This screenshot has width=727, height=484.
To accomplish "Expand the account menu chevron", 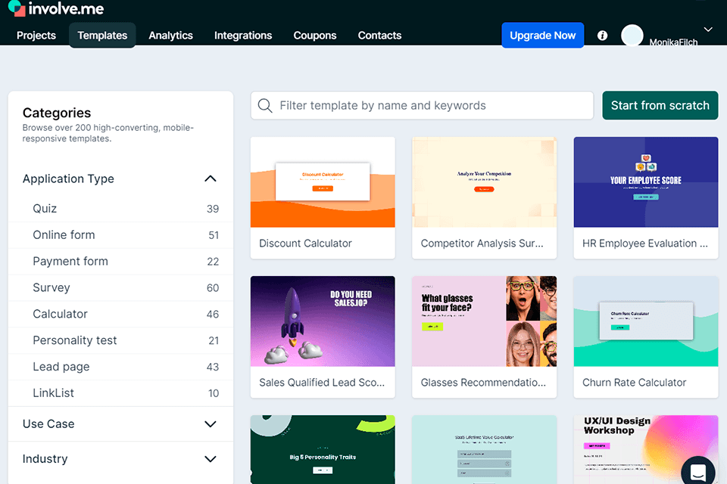I will [708, 29].
